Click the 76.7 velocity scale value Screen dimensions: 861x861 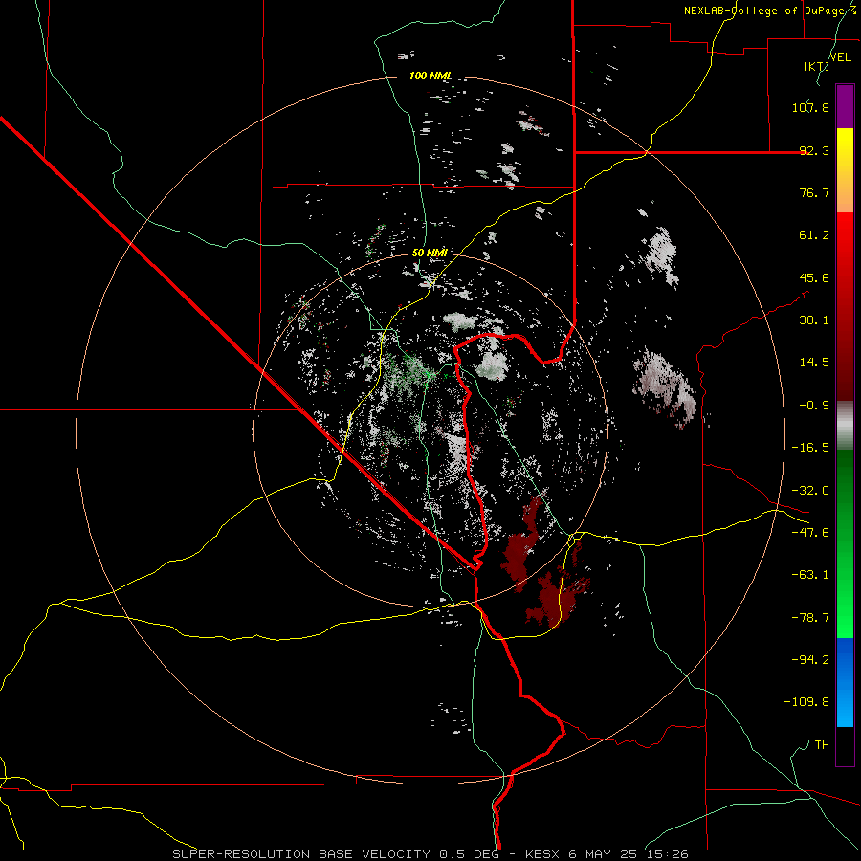(x=814, y=192)
